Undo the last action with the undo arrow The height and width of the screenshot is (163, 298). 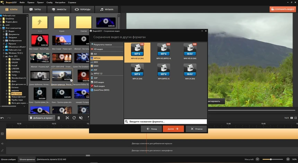click(x=2, y=118)
